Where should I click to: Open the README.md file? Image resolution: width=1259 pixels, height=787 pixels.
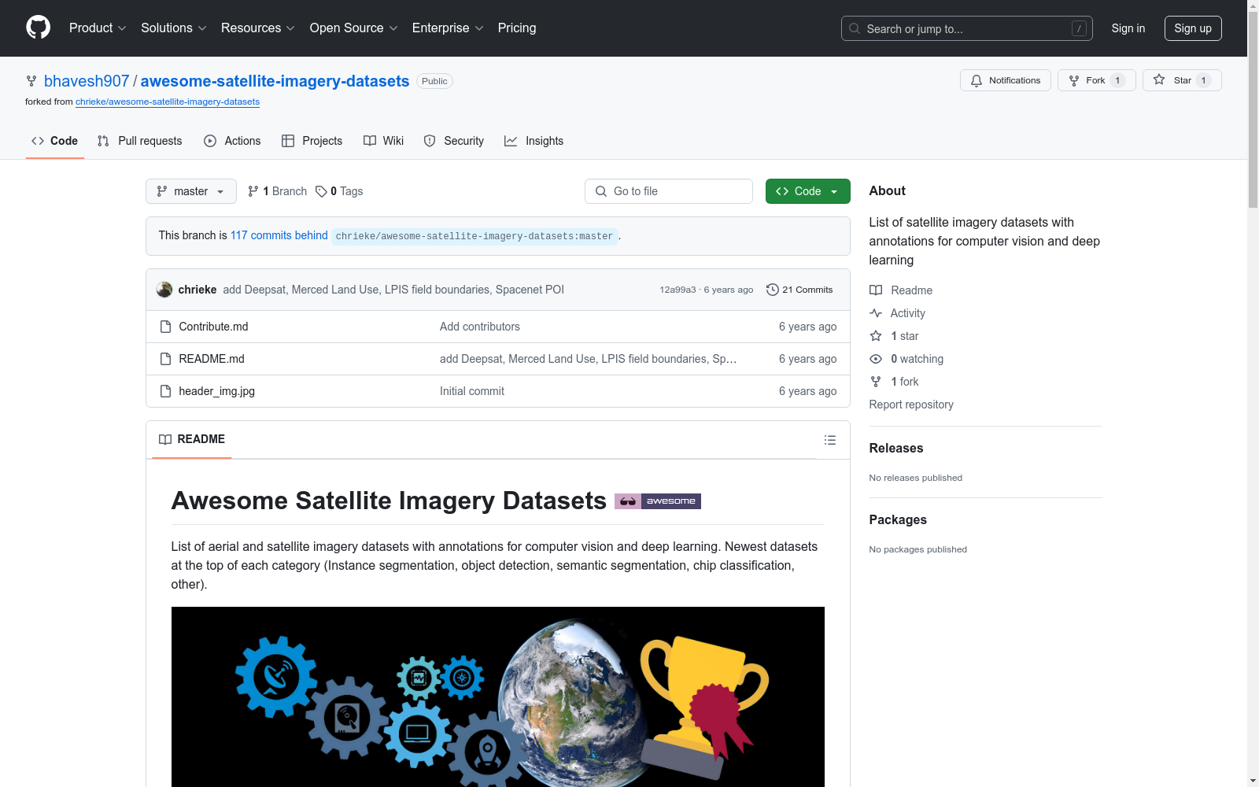212,359
